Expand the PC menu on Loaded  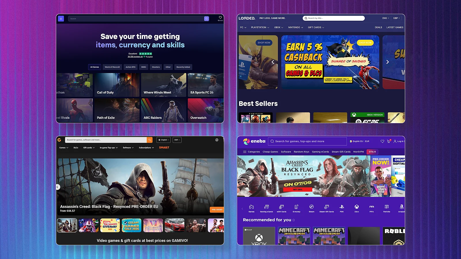click(x=243, y=27)
